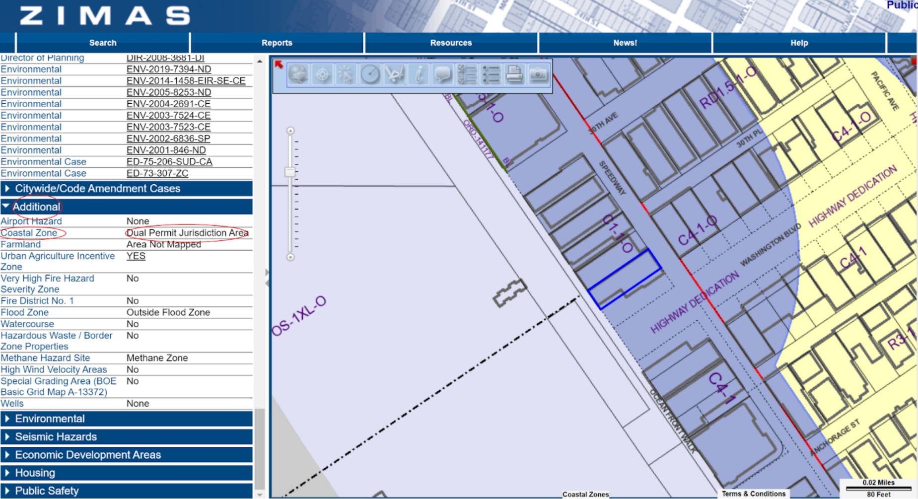Open the Reports menu
This screenshot has height=499, width=918.
(x=277, y=43)
